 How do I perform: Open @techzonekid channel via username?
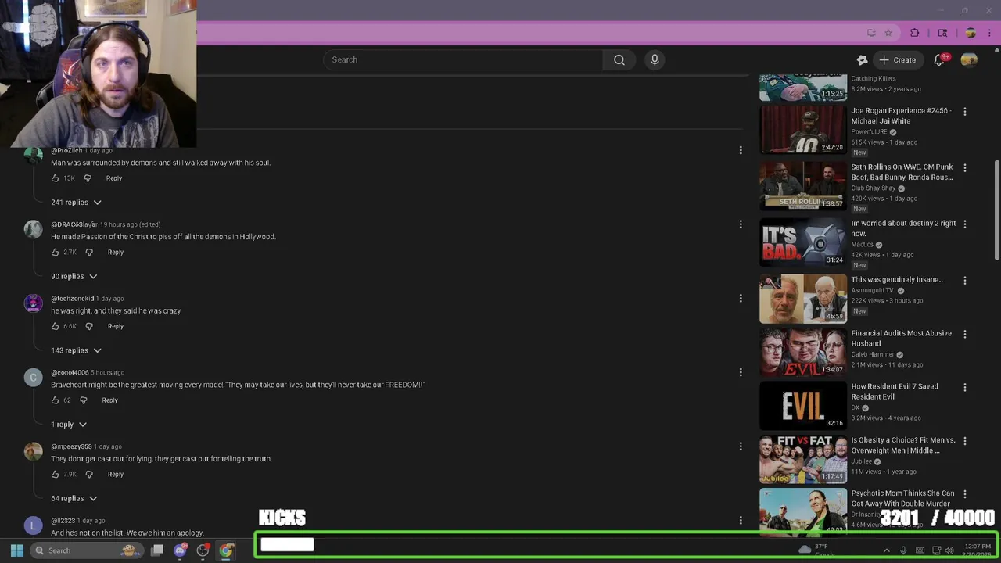point(73,299)
